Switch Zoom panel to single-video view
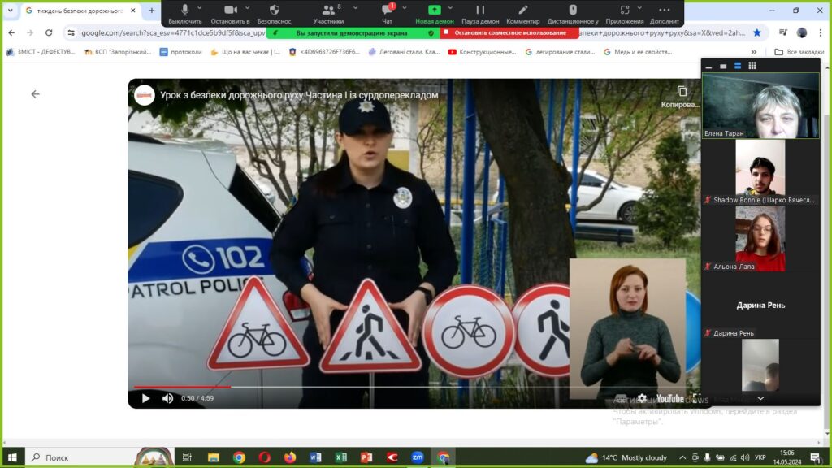The width and height of the screenshot is (832, 468). point(722,66)
